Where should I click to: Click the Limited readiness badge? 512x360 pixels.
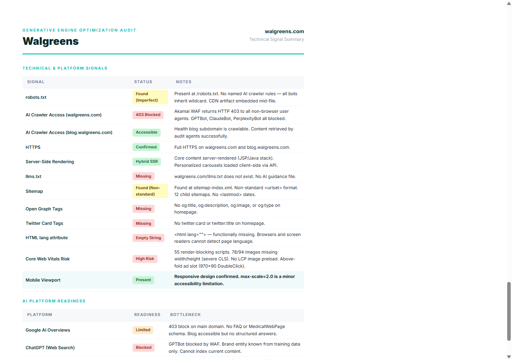click(143, 330)
